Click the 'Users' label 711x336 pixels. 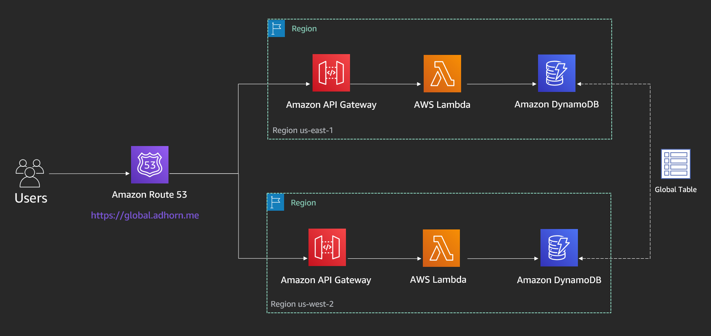click(31, 198)
